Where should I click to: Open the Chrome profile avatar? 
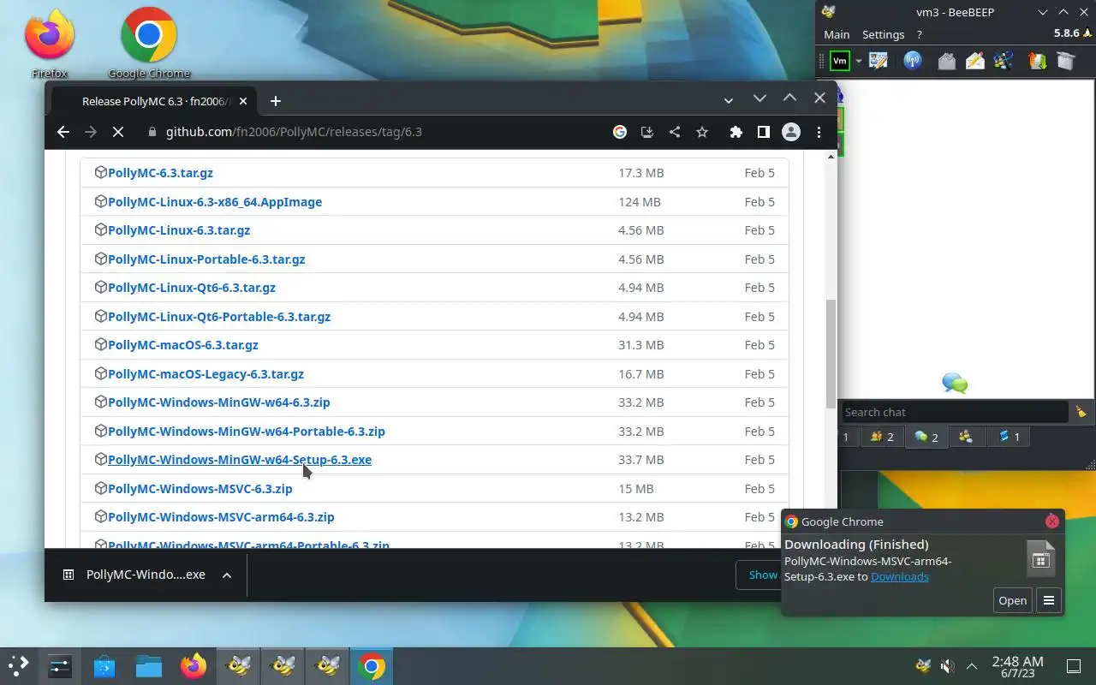pos(791,132)
